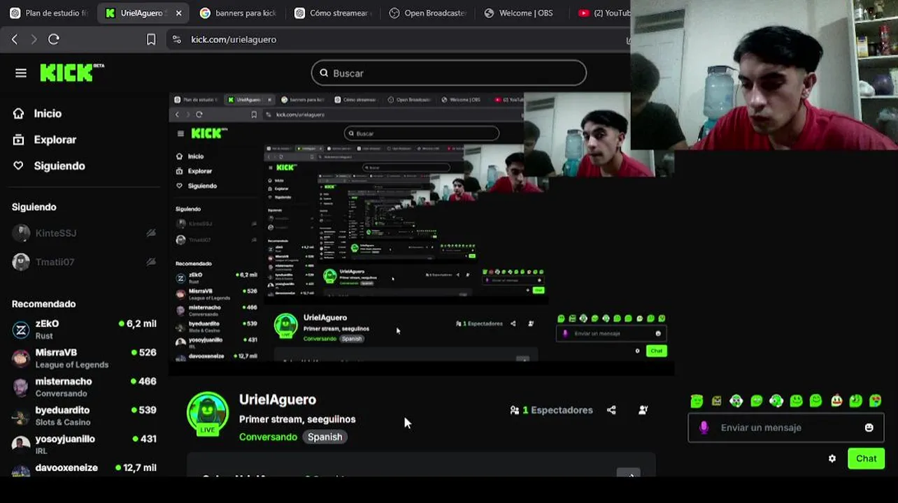Click Tmatii07 avatar in sidebar
898x503 pixels.
click(21, 262)
